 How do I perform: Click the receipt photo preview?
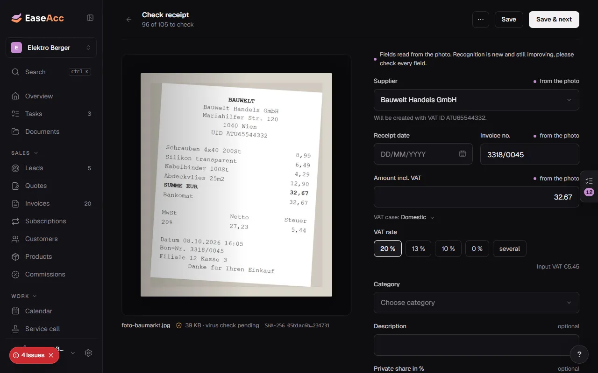(236, 185)
